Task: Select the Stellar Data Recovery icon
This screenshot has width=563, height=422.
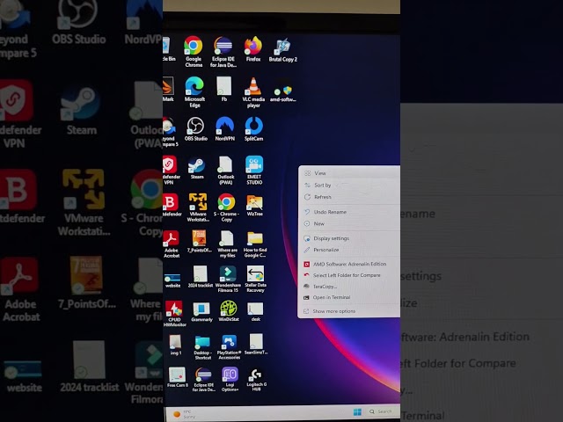Action: click(255, 280)
